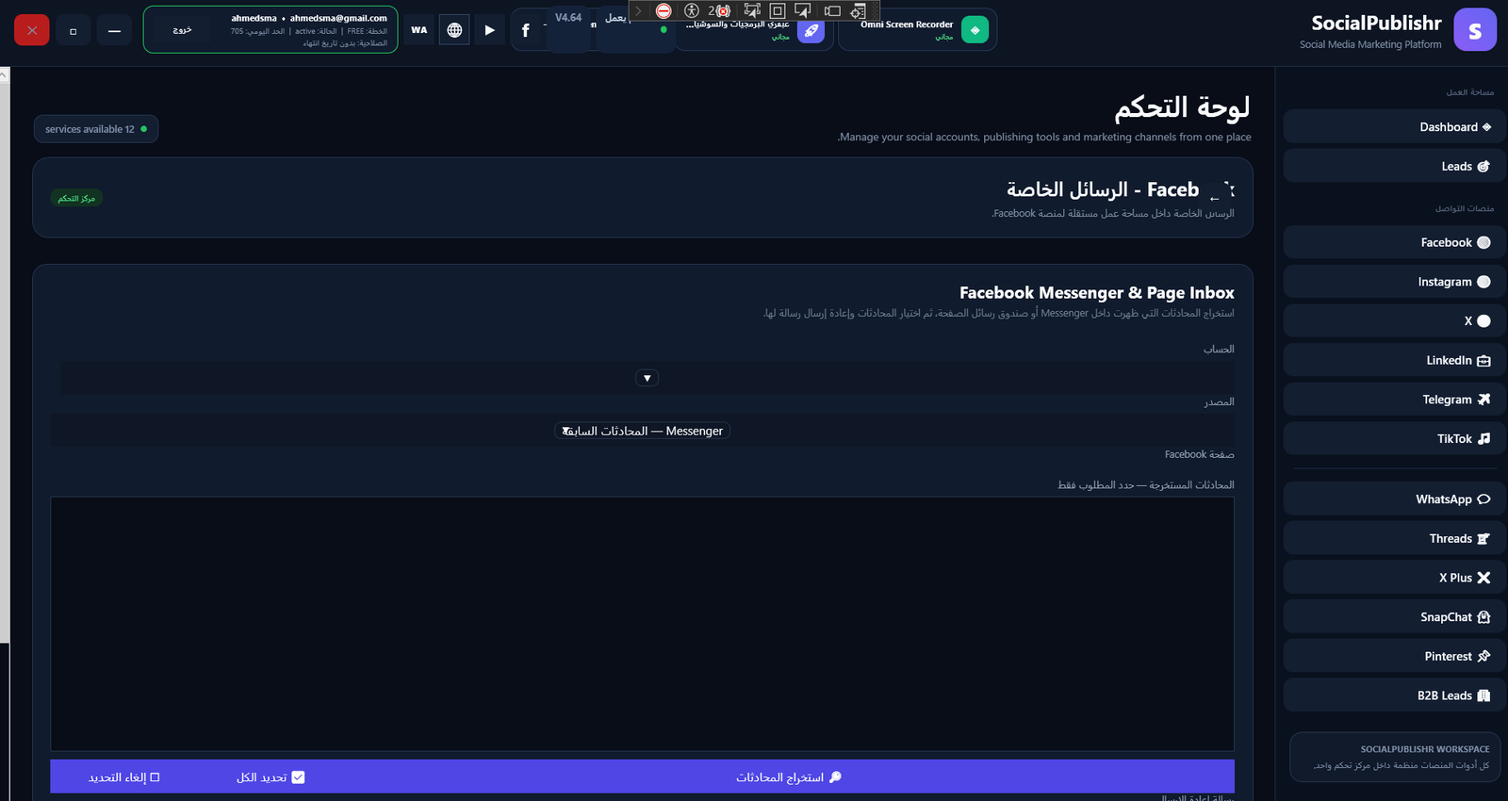Click the X Plus cross icon
This screenshot has width=1508, height=801.
pyautogui.click(x=1483, y=578)
